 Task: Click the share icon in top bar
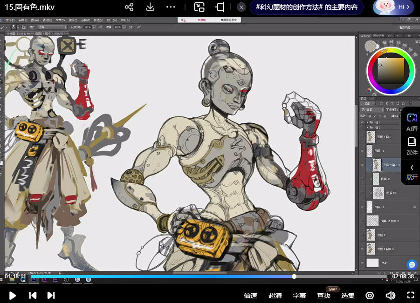click(130, 7)
